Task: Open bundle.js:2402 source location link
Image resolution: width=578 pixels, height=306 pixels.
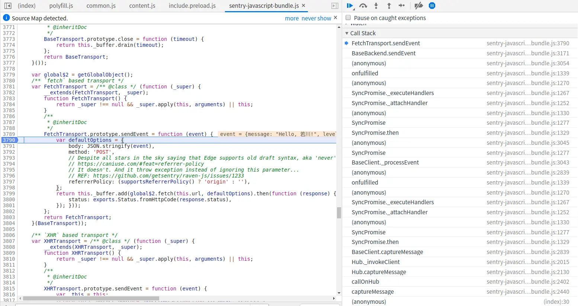Action: coord(528,281)
